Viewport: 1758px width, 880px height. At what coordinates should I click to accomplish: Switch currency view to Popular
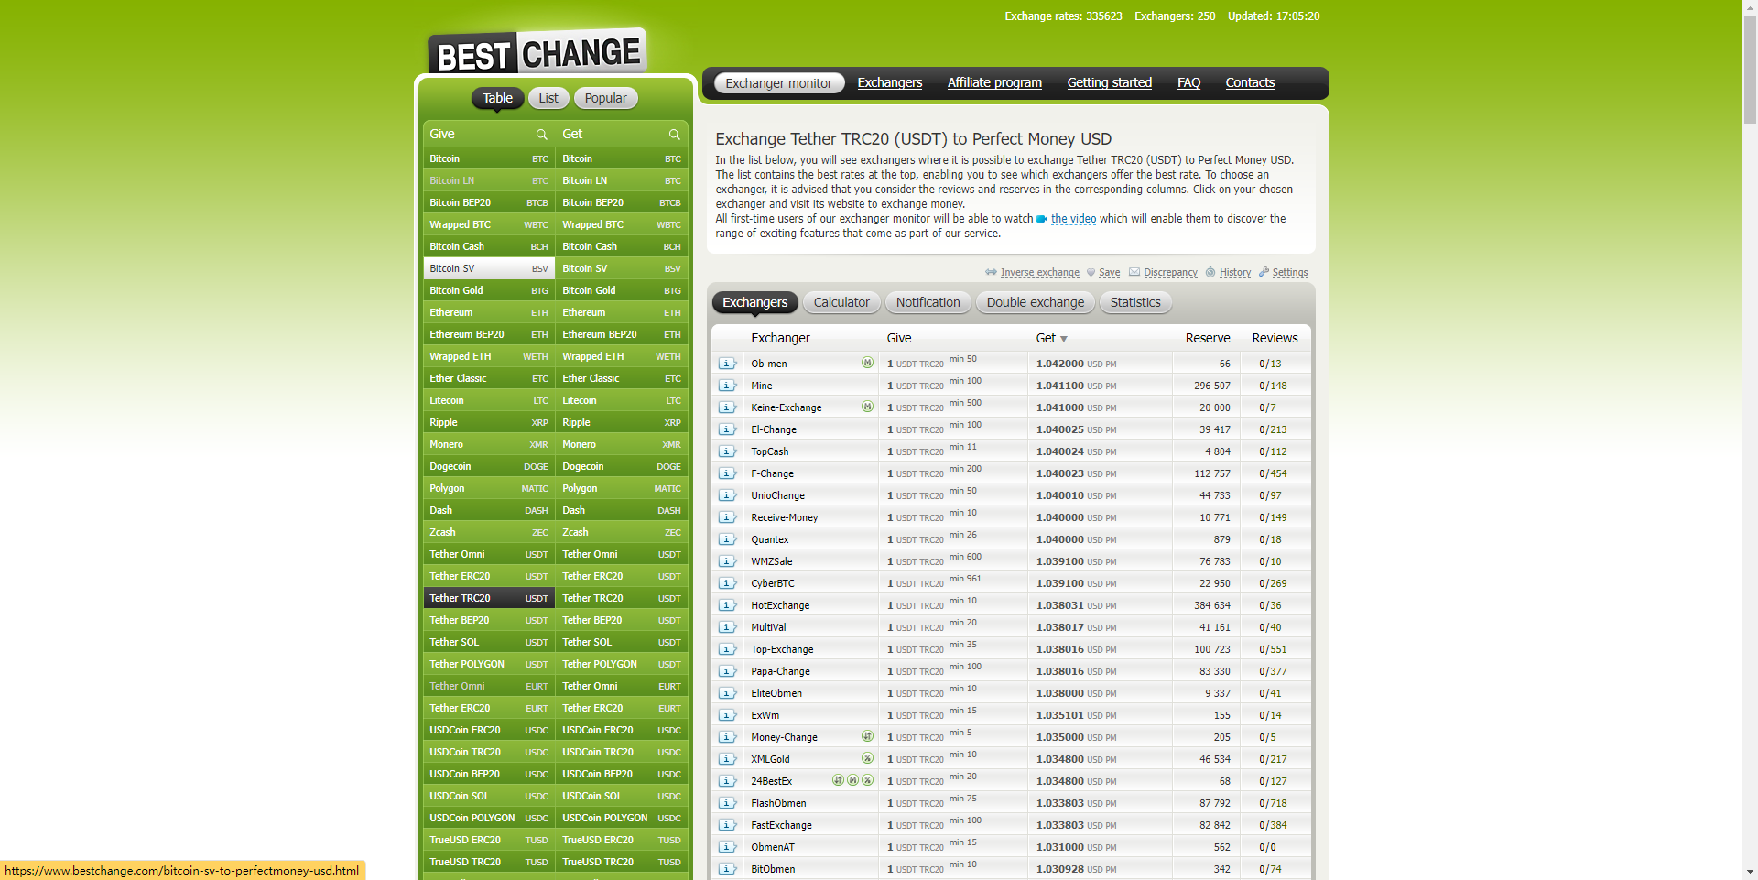click(x=606, y=98)
